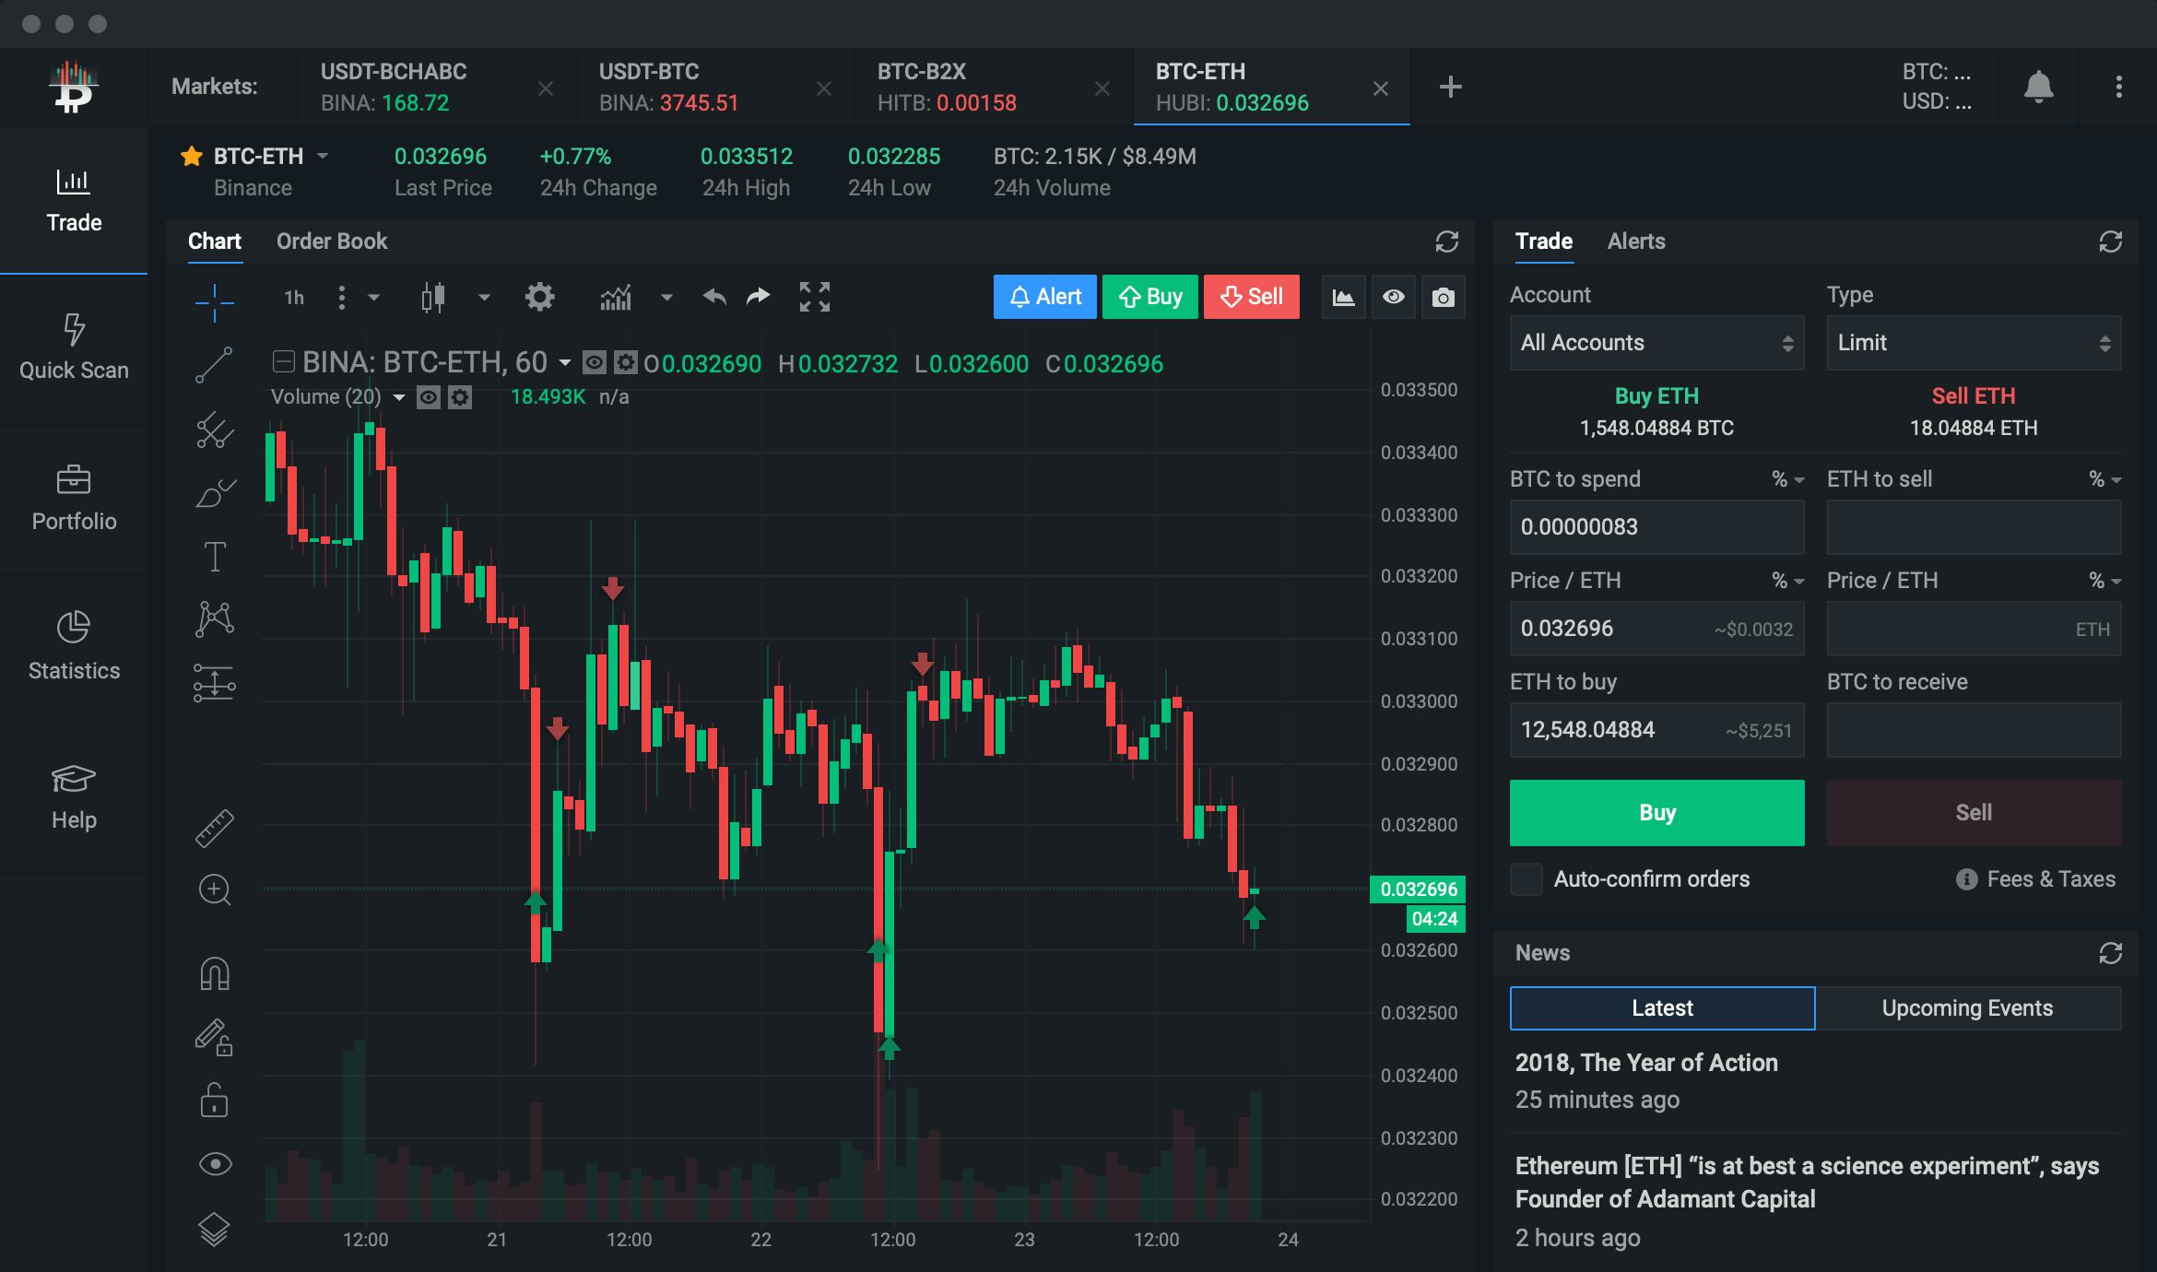Select the measure ruler tool
2157x1272 pixels.
pos(214,828)
